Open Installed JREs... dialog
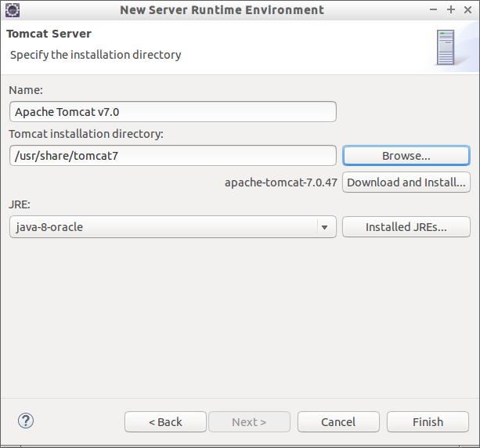This screenshot has width=480, height=448. coord(406,227)
